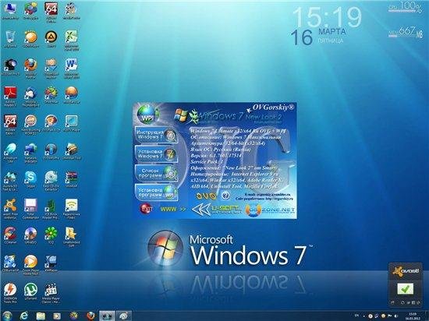The width and height of the screenshot is (429, 321).
Task: Launch CDBurnerXP from the desktop
Action: click(x=10, y=263)
